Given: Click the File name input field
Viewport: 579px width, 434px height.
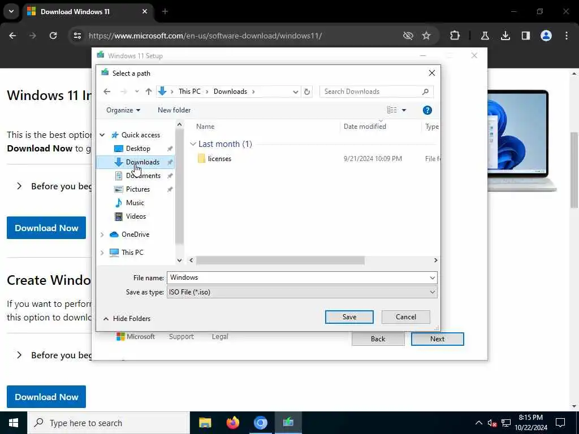Looking at the screenshot, I should click(x=297, y=277).
